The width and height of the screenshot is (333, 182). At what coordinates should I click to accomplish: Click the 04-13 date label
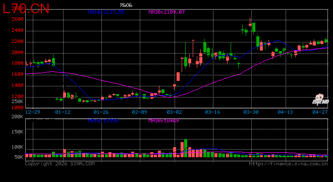tap(286, 112)
